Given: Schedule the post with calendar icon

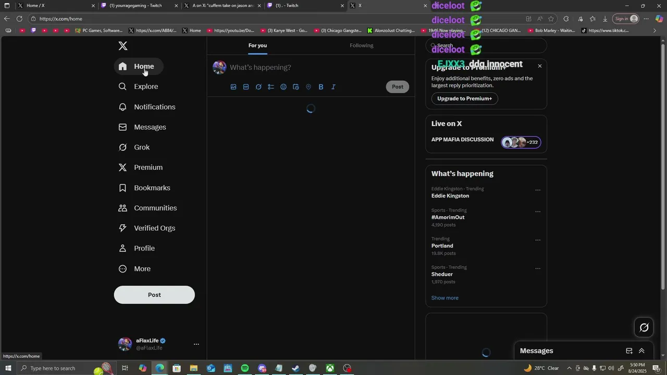Looking at the screenshot, I should 296,87.
